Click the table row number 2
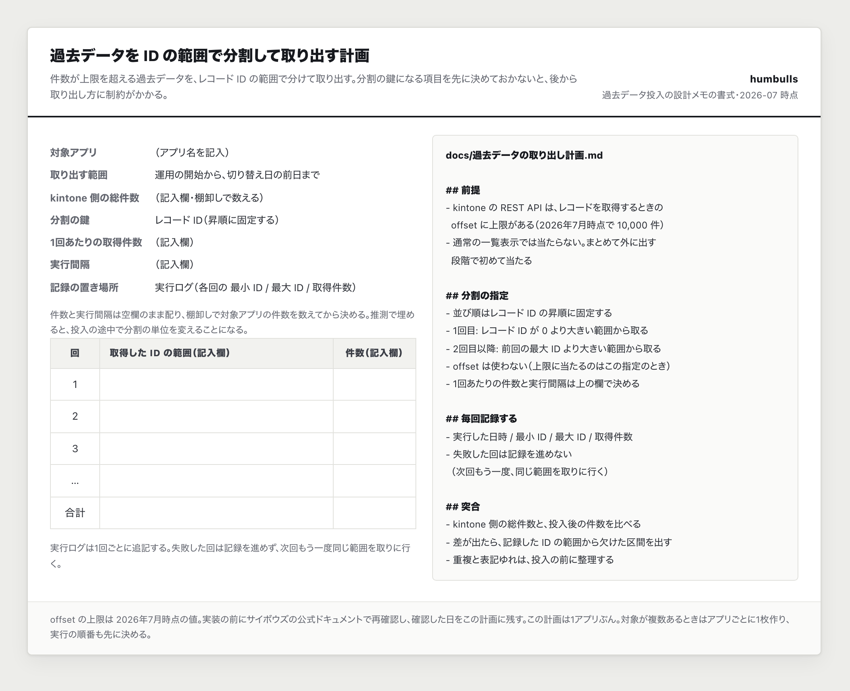This screenshot has width=850, height=691. [75, 417]
